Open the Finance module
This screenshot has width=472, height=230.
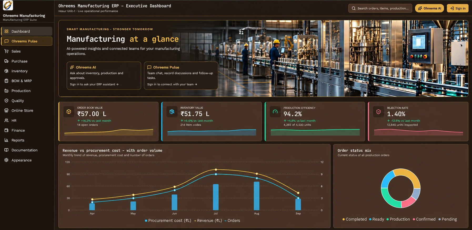[x=27, y=130]
